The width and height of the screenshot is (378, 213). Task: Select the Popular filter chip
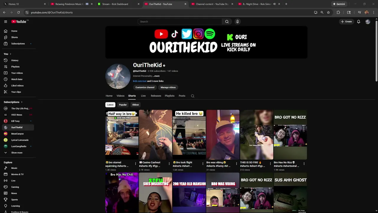point(123,105)
